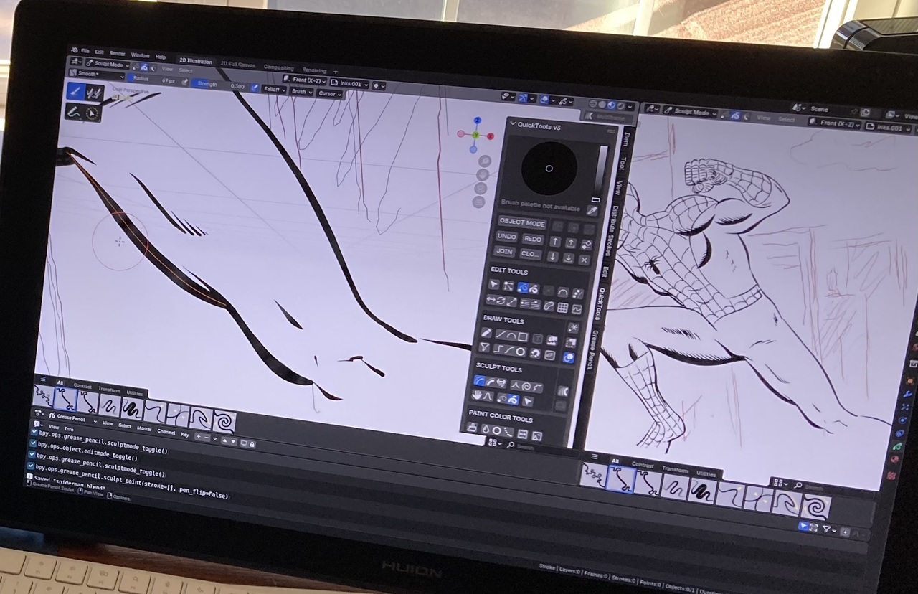Select the grab hand tool under Sculpt Tools
This screenshot has height=594, width=918.
pyautogui.click(x=476, y=395)
